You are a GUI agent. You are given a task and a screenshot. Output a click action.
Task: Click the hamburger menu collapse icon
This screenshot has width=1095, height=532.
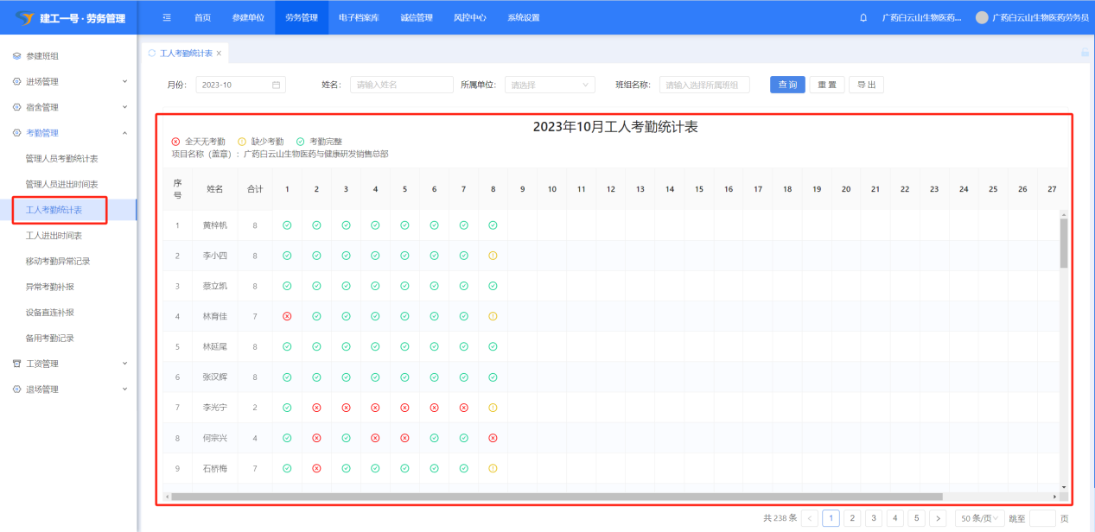167,18
